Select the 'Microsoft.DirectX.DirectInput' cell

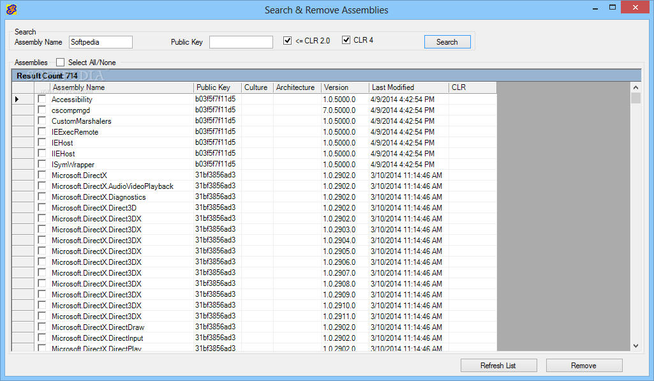(122, 338)
